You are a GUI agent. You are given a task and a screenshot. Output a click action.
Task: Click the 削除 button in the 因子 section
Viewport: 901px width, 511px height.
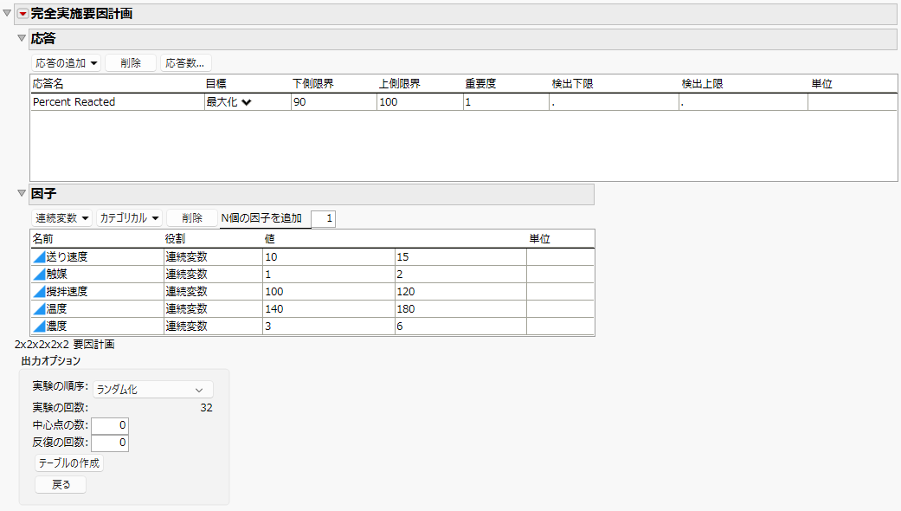click(192, 218)
